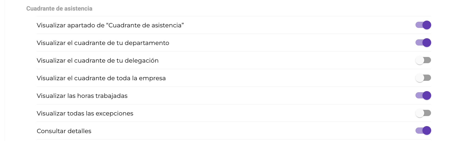This screenshot has width=452, height=141.
Task: Click the "Visualizar todas las excepciones" label text
Action: 85,113
